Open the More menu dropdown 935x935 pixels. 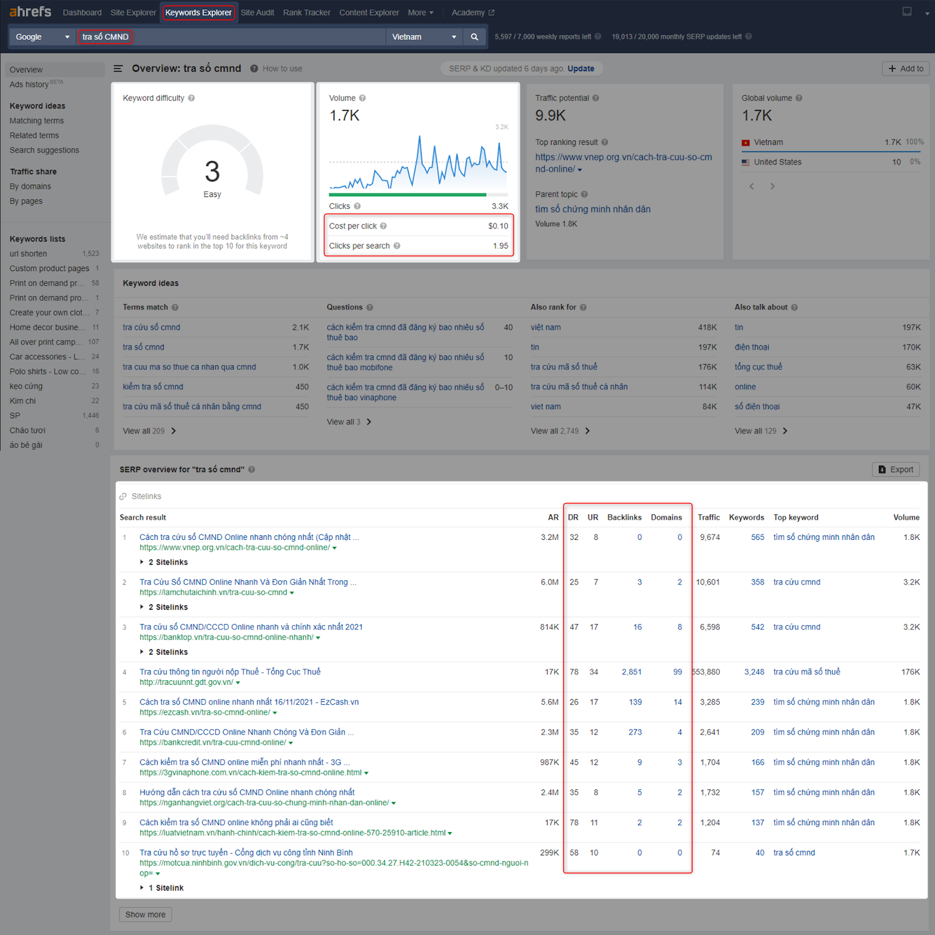pyautogui.click(x=421, y=12)
